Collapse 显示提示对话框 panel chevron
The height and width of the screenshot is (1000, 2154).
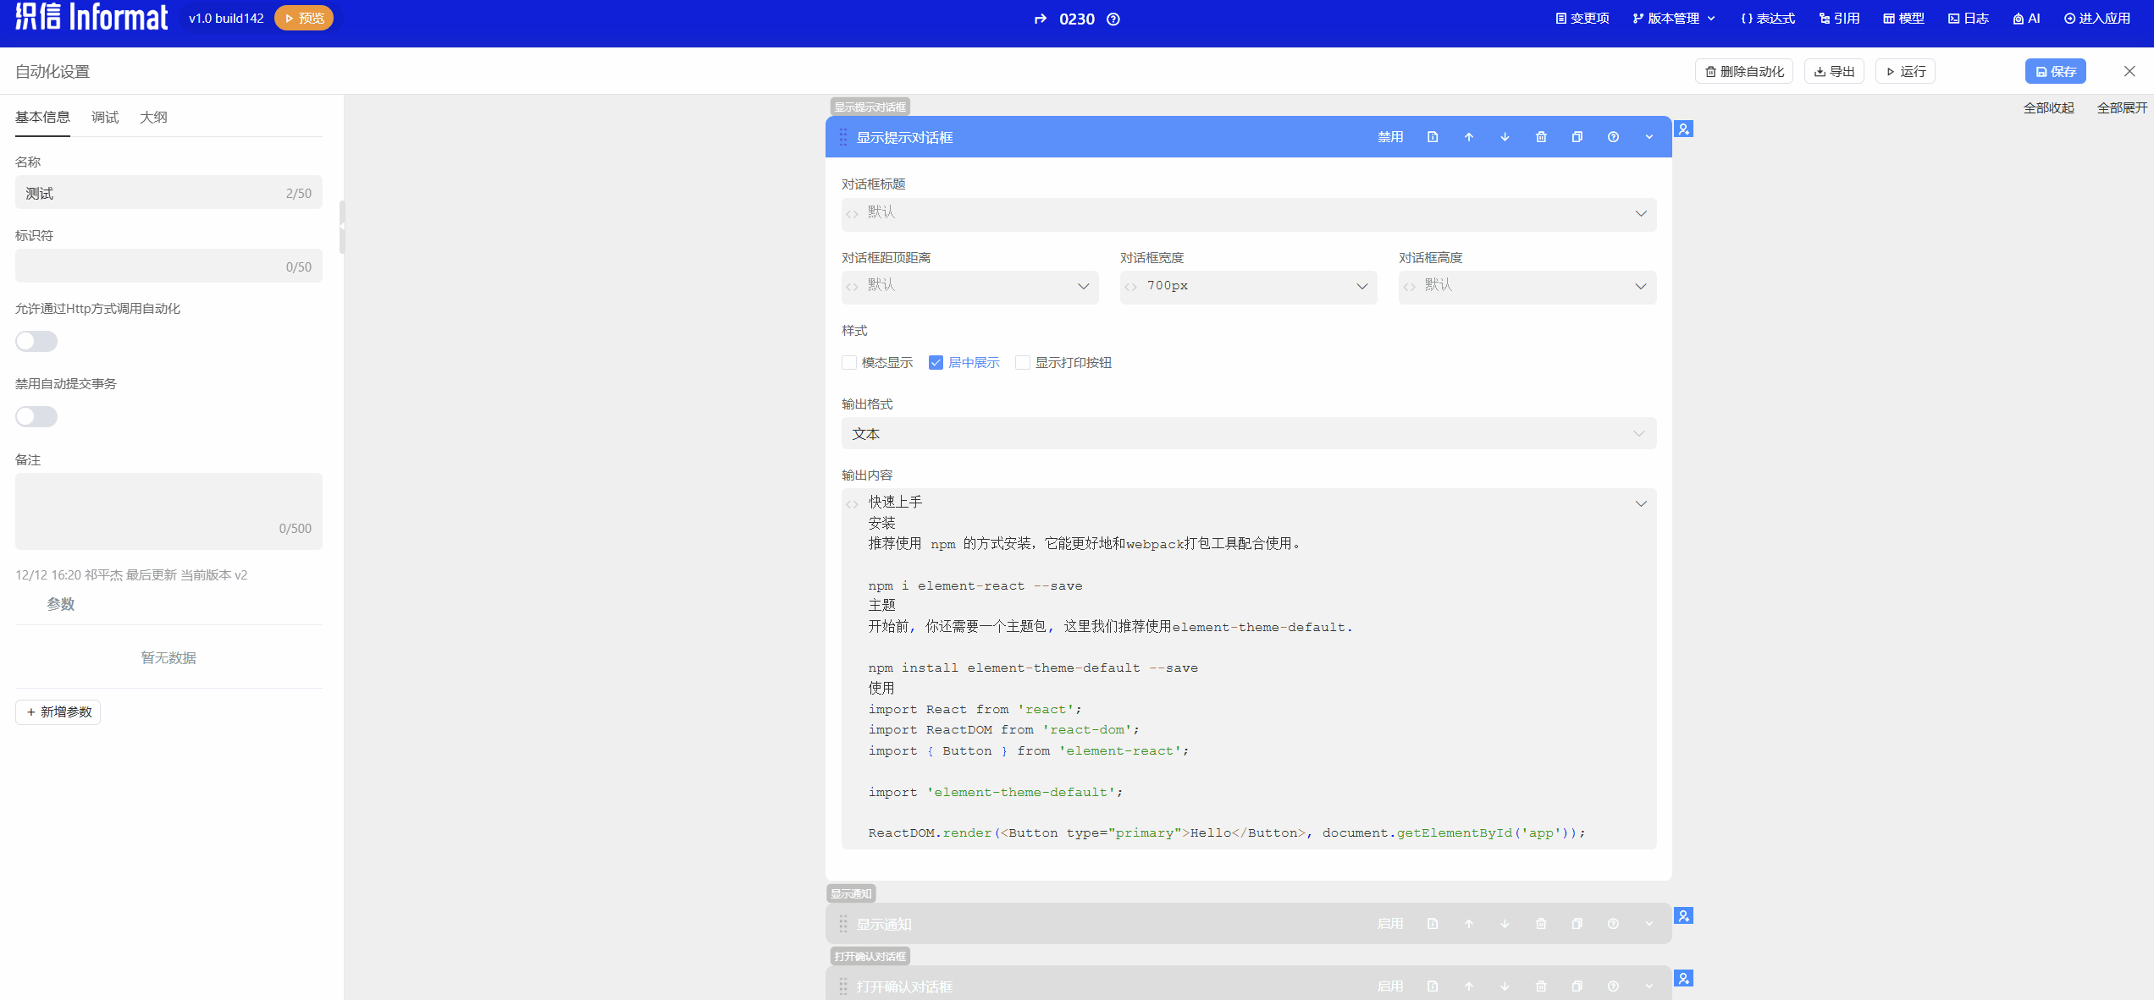tap(1649, 137)
